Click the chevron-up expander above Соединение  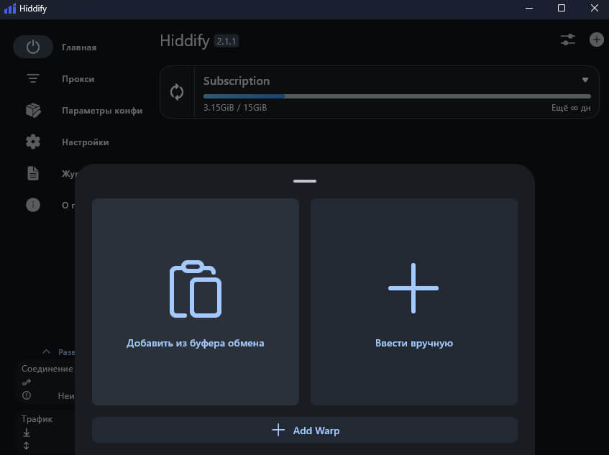pyautogui.click(x=47, y=352)
